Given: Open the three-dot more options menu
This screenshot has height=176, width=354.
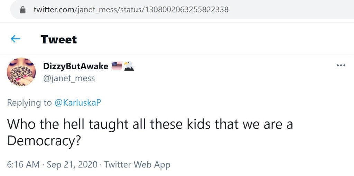Looking at the screenshot, I should (341, 65).
